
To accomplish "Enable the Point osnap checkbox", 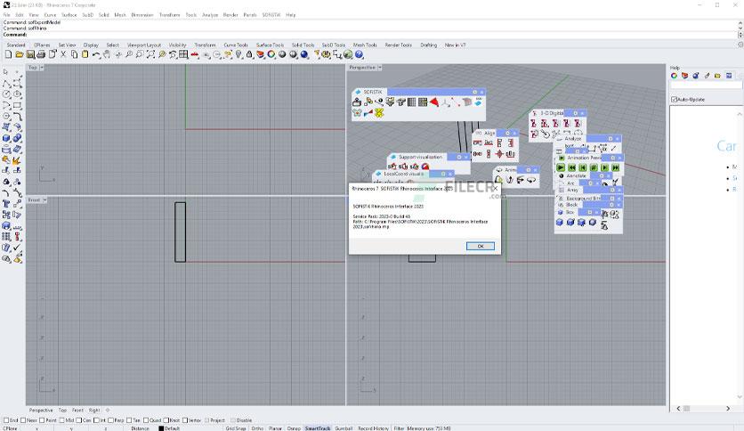I will (42, 420).
